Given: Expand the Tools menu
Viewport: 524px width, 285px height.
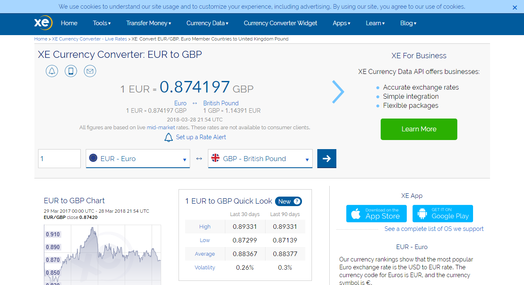Looking at the screenshot, I should [x=102, y=23].
